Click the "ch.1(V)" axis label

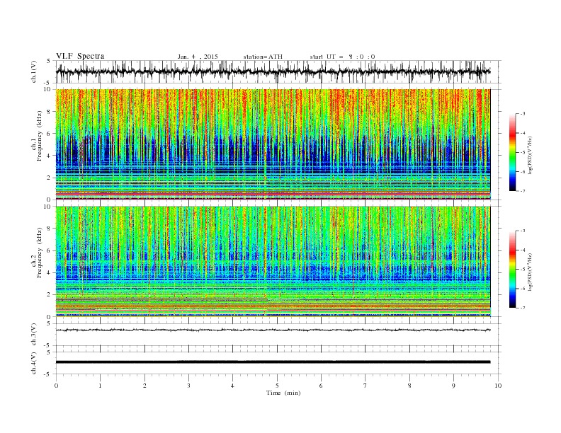34,71
